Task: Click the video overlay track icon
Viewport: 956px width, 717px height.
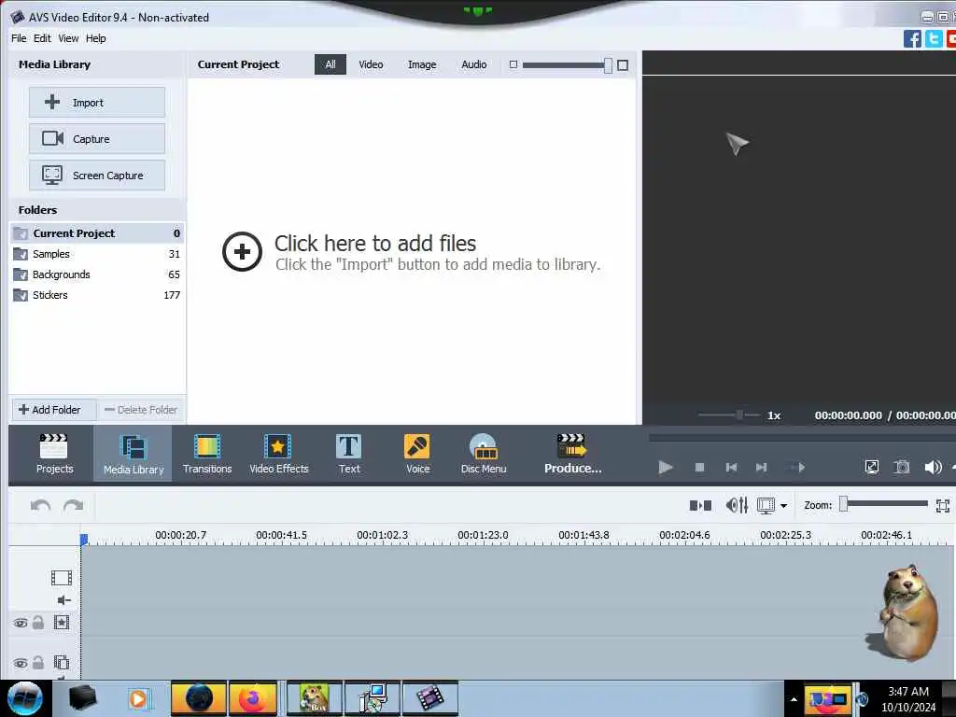Action: coord(62,662)
